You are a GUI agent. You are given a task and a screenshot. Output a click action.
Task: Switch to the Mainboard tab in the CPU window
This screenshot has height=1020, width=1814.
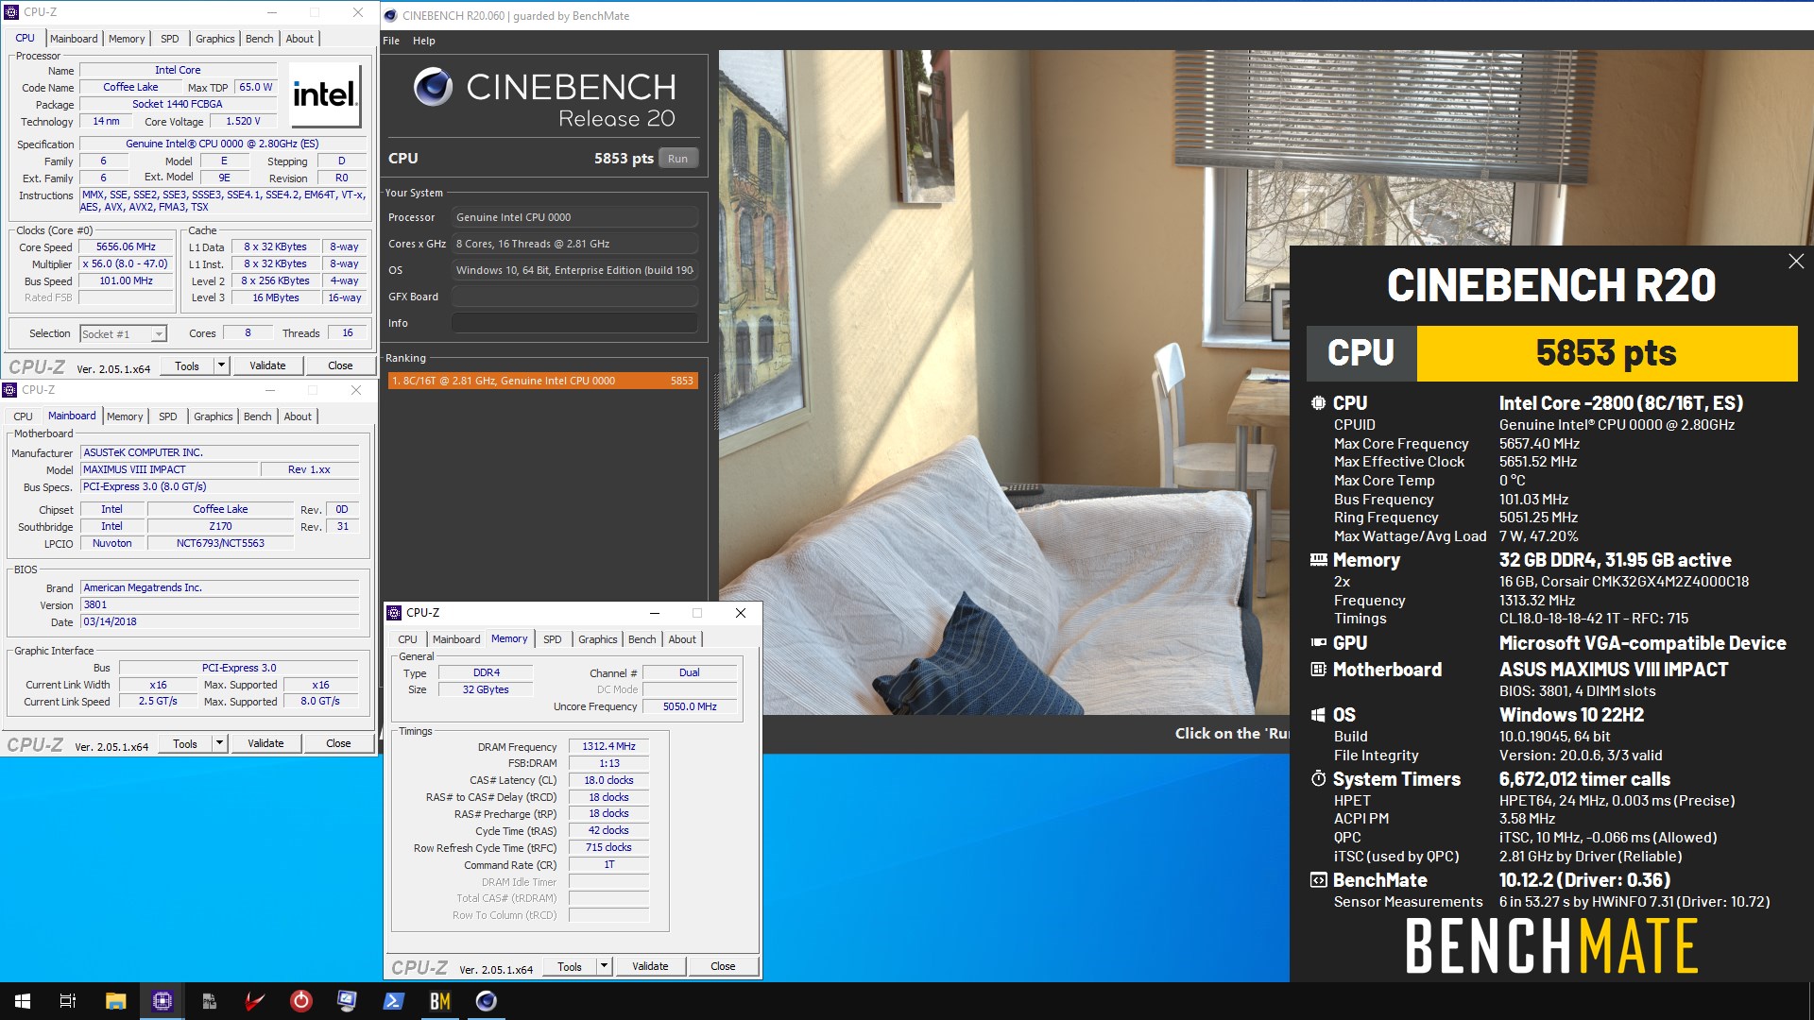(74, 39)
